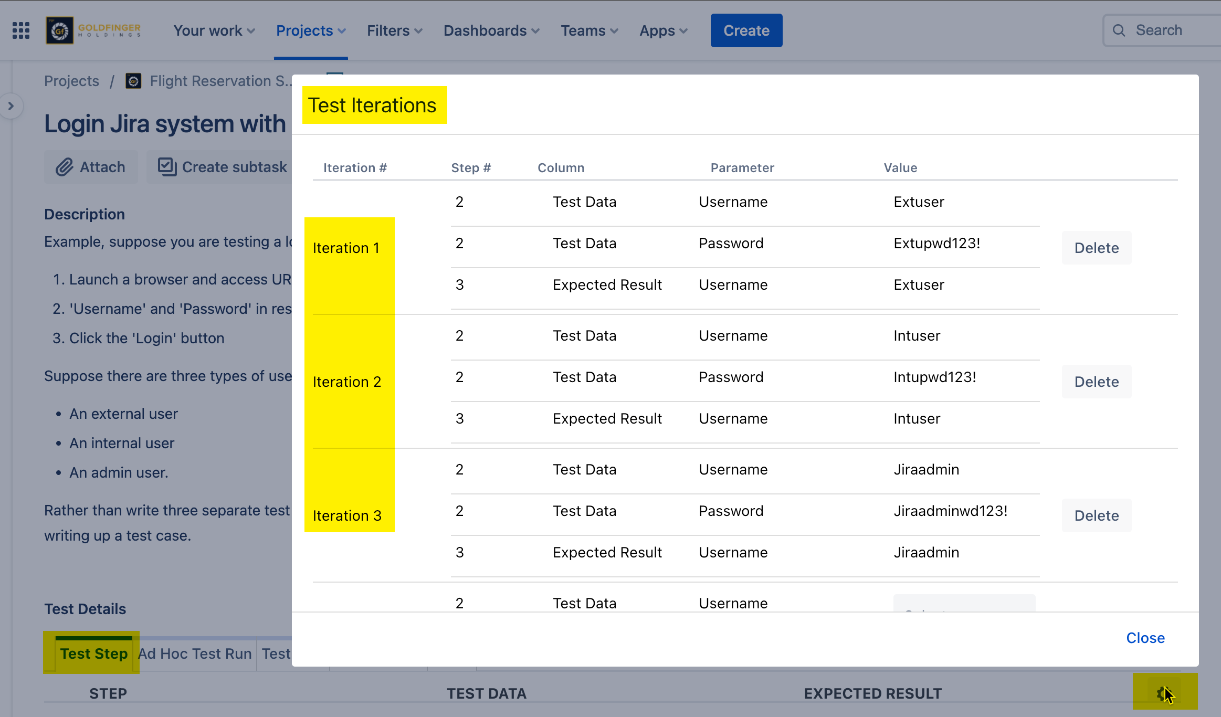1221x717 pixels.
Task: Expand the Filters menu
Action: [394, 30]
